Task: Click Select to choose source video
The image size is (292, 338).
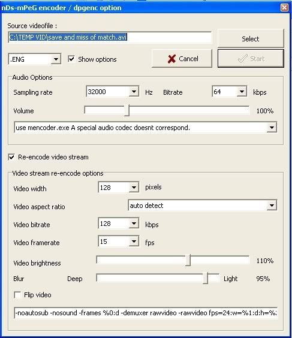Action: [251, 38]
